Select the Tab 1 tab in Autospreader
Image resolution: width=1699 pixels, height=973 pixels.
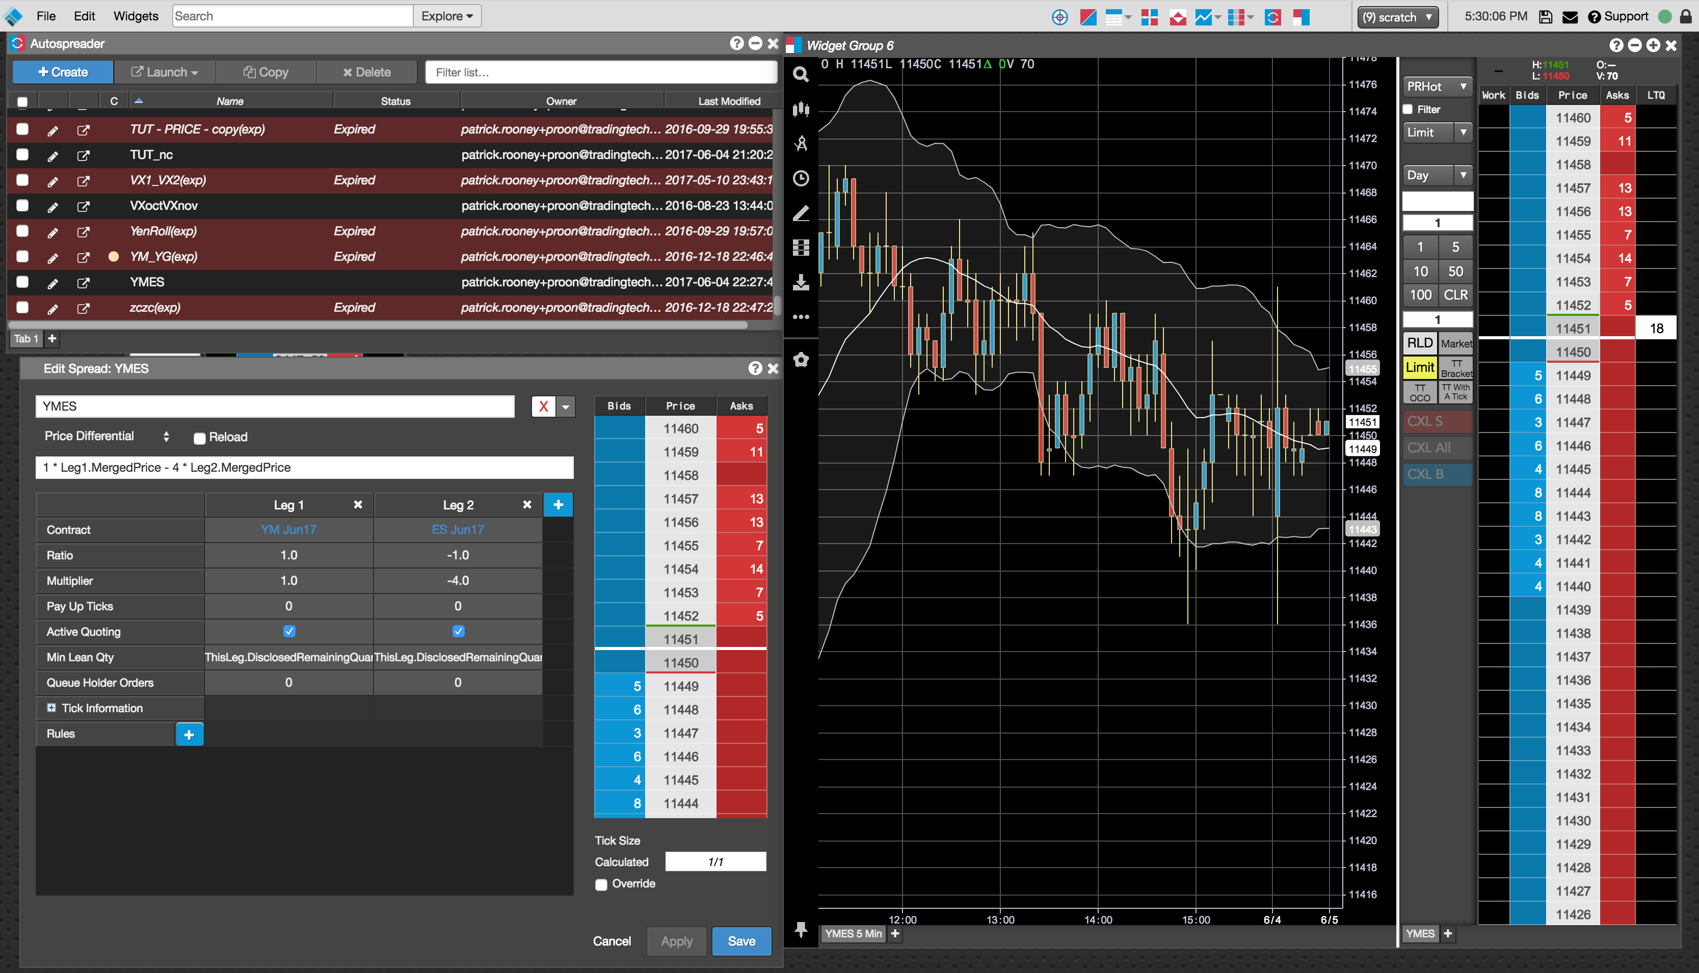pyautogui.click(x=26, y=339)
